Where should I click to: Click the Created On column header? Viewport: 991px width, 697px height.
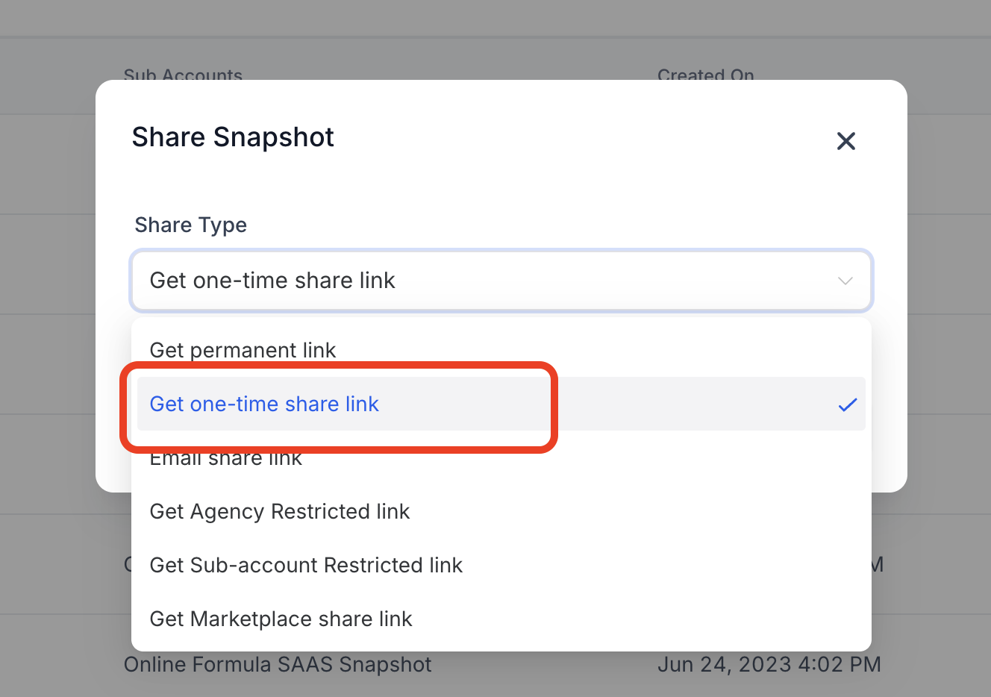point(705,74)
